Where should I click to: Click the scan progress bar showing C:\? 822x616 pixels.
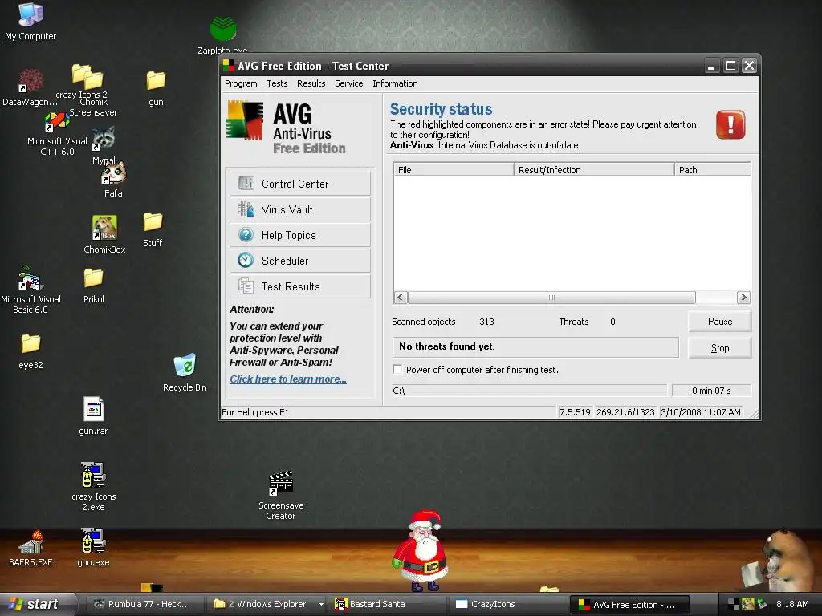tap(530, 391)
